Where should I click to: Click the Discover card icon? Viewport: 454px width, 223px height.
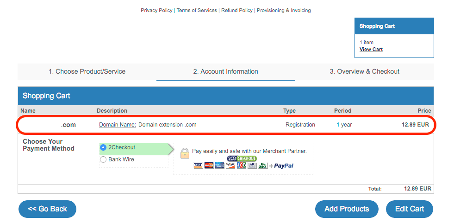(x=230, y=166)
